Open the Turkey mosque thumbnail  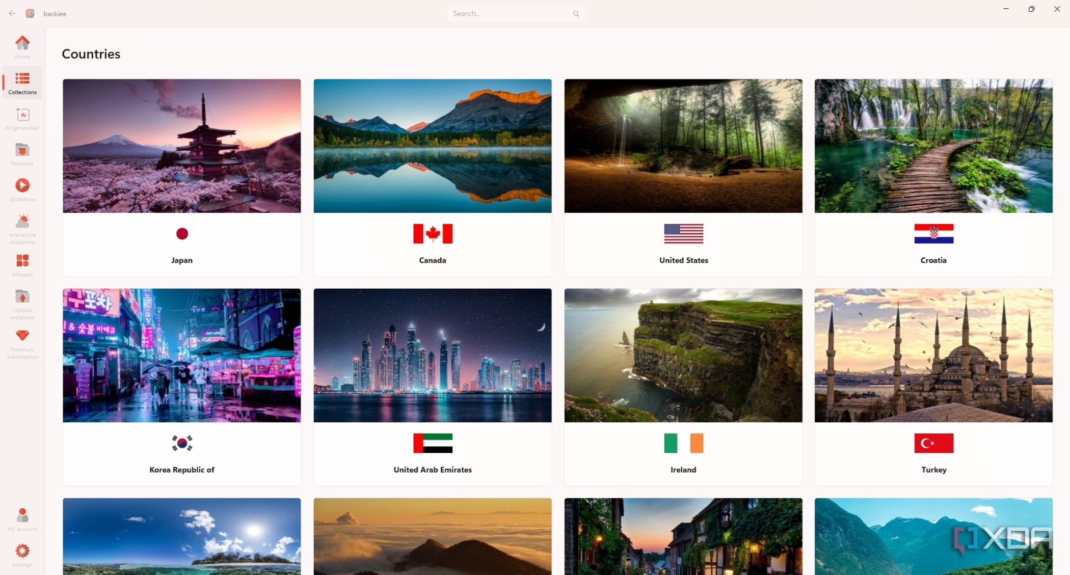tap(933, 355)
